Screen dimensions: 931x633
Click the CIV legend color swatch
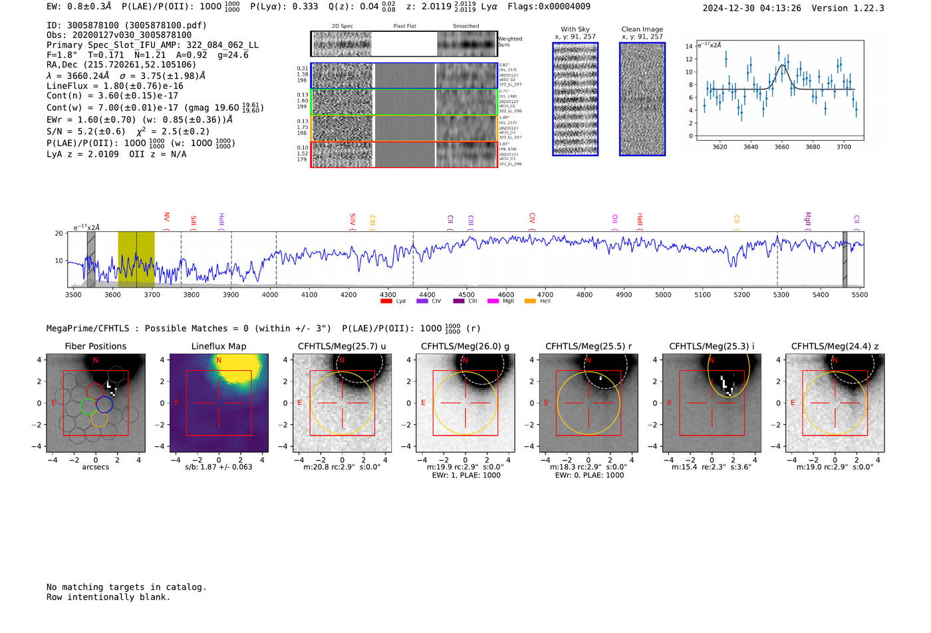[x=422, y=302]
